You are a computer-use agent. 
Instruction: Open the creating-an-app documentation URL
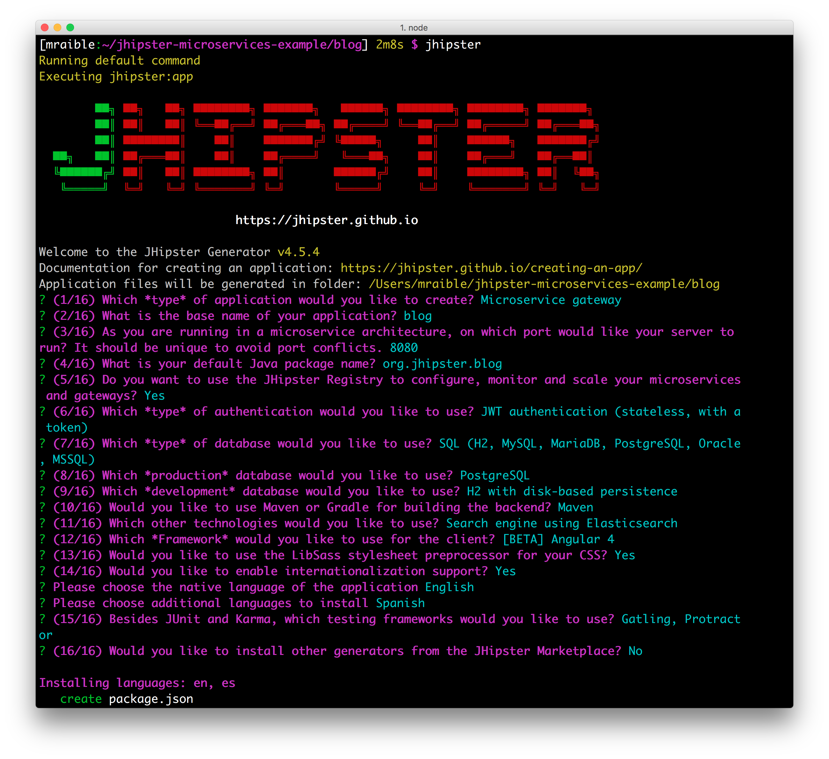[491, 268]
